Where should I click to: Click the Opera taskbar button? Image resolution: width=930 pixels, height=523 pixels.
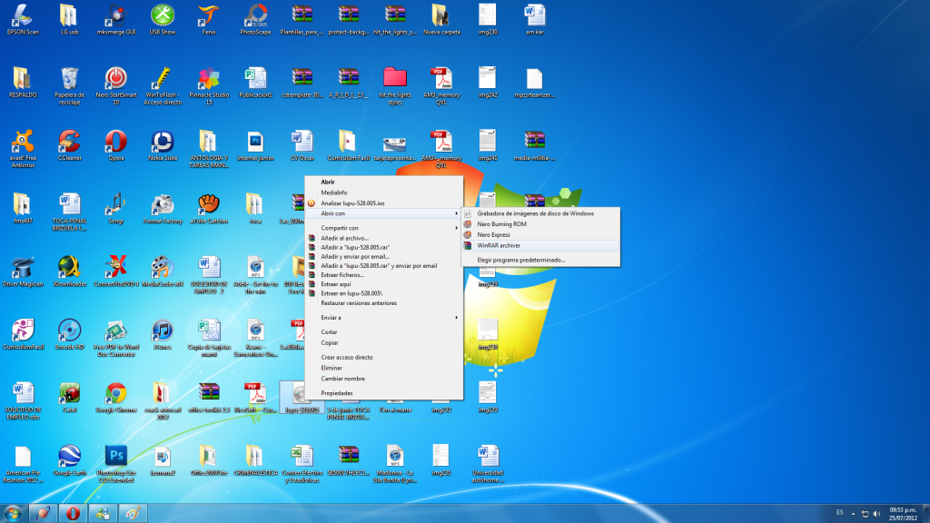click(x=73, y=514)
